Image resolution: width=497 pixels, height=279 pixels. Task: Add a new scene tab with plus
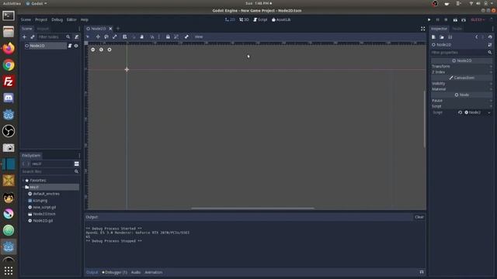click(118, 29)
